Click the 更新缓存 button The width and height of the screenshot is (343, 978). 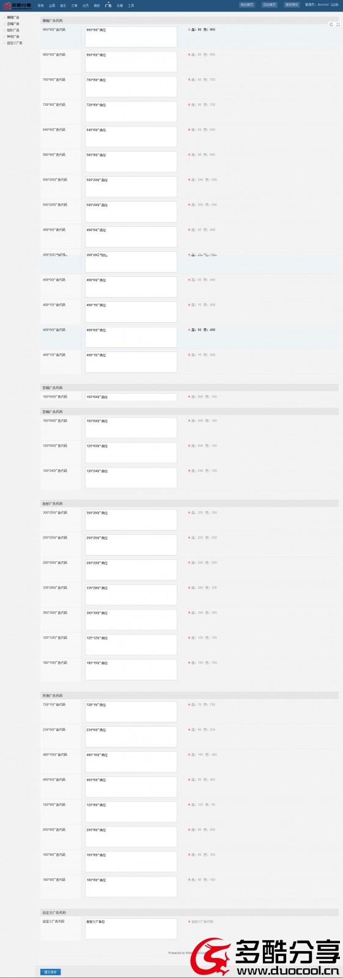(292, 4)
